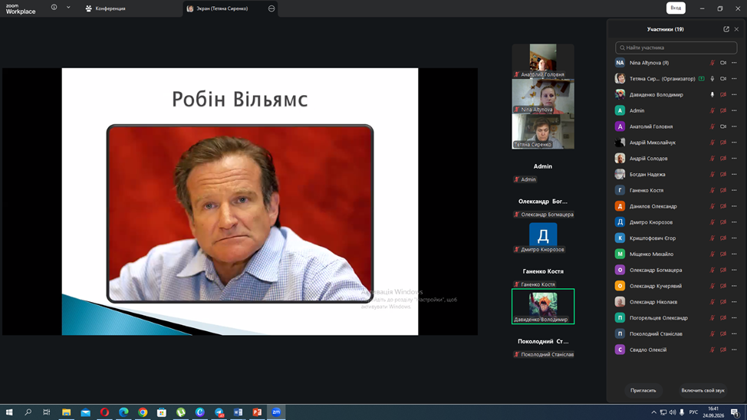Switch the РУС input language indicator
Viewport: 747px width, 420px height.
tap(693, 412)
